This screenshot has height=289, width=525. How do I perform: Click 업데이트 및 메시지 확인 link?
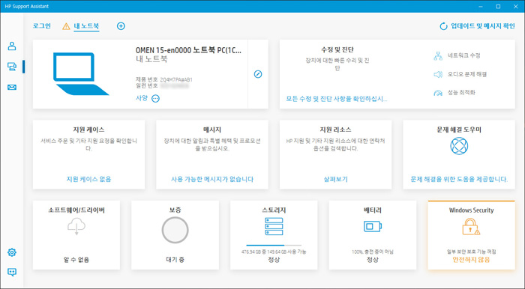pyautogui.click(x=483, y=26)
